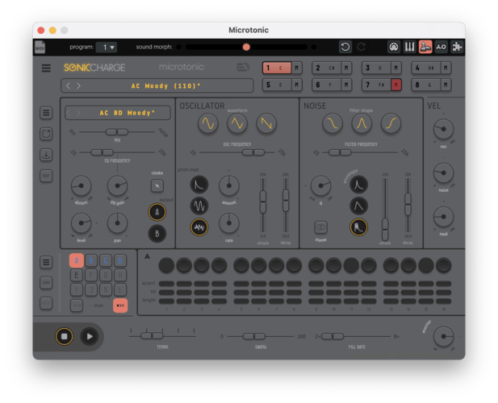Select drum channel 8 G
The height and width of the screenshot is (403, 498).
426,85
